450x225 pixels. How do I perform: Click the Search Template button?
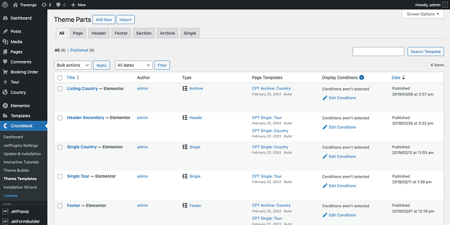pos(426,52)
